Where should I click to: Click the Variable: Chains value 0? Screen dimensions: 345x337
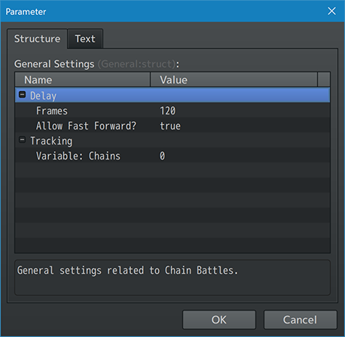[x=162, y=156]
